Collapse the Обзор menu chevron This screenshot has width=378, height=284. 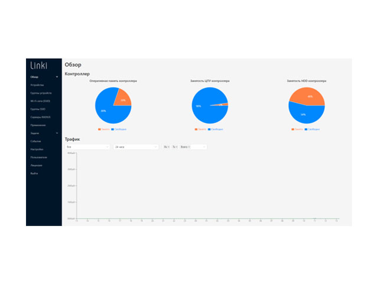coord(57,77)
